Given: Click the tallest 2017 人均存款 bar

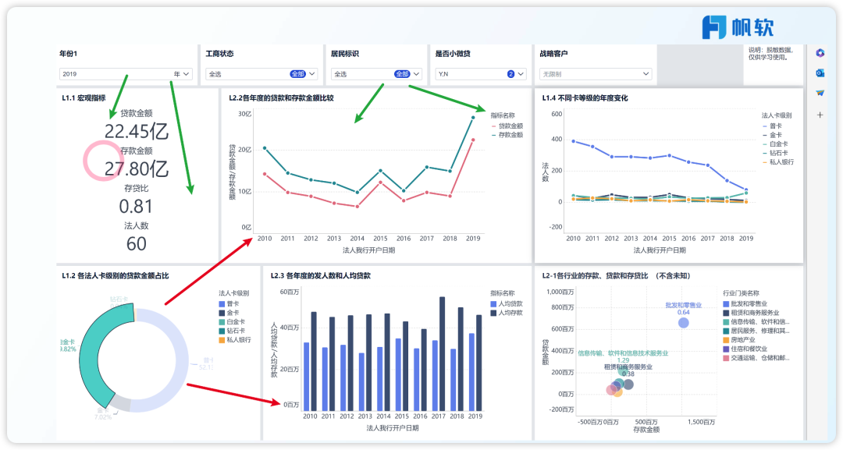Looking at the screenshot, I should [x=442, y=354].
